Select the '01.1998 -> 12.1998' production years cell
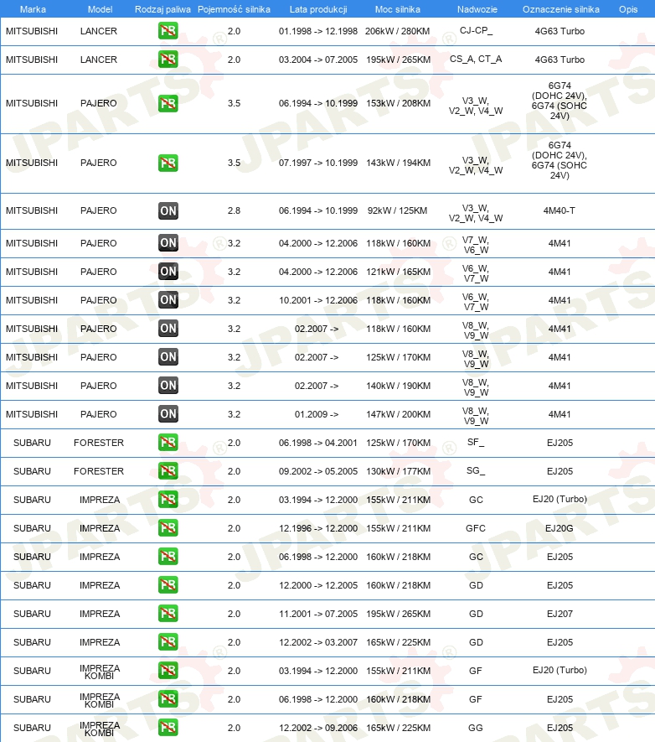 (x=318, y=31)
